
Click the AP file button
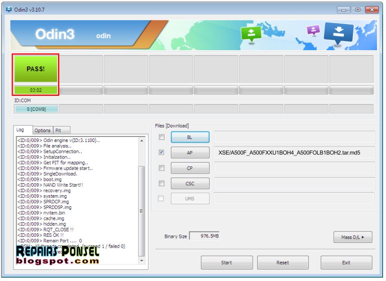[x=190, y=153]
